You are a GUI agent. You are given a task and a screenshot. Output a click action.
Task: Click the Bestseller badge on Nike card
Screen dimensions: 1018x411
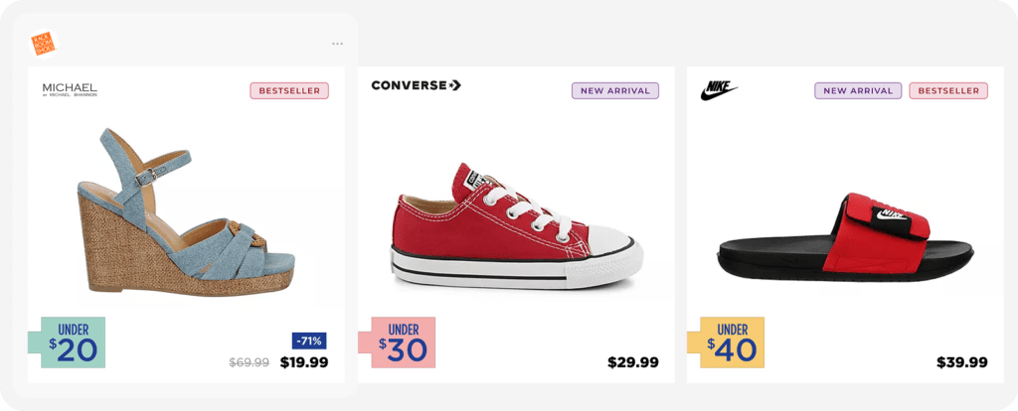(x=948, y=91)
